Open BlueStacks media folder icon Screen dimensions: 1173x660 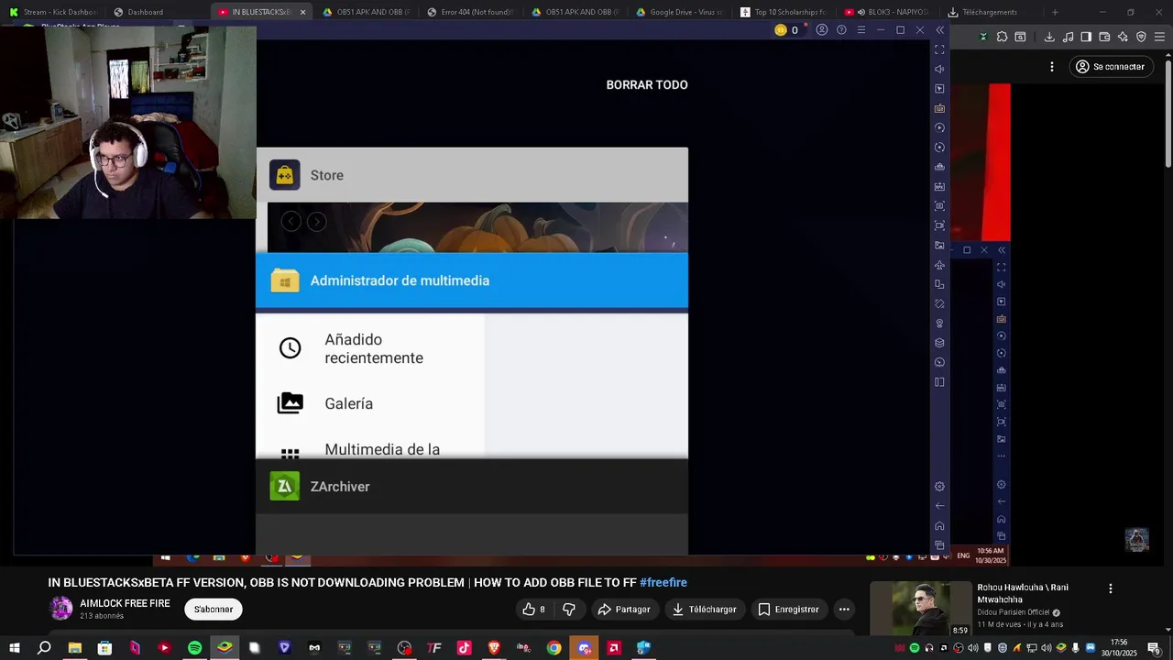939,246
